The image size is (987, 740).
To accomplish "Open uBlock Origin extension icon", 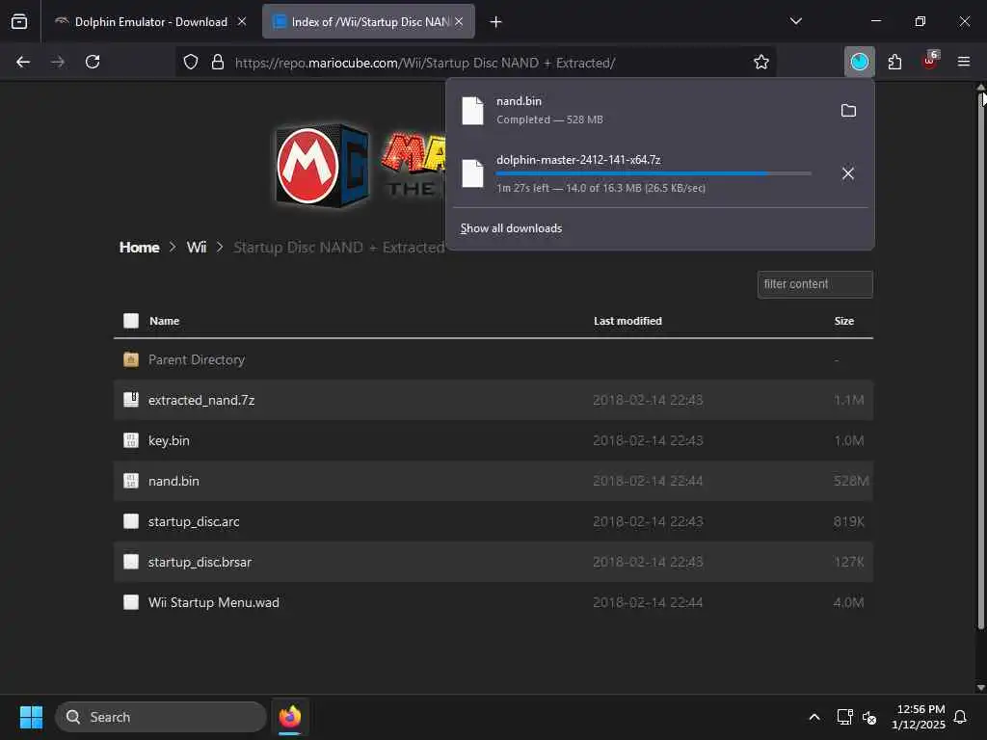I will tap(930, 61).
